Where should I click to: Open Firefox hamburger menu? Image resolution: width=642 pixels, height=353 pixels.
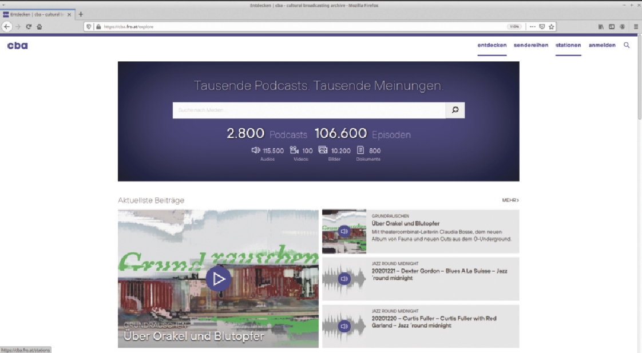coord(636,26)
